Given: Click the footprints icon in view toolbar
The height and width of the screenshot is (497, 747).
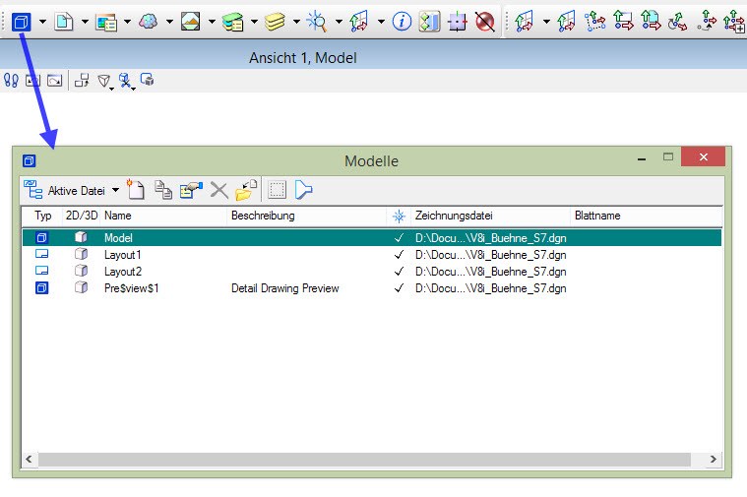Looking at the screenshot, I should click(x=11, y=81).
